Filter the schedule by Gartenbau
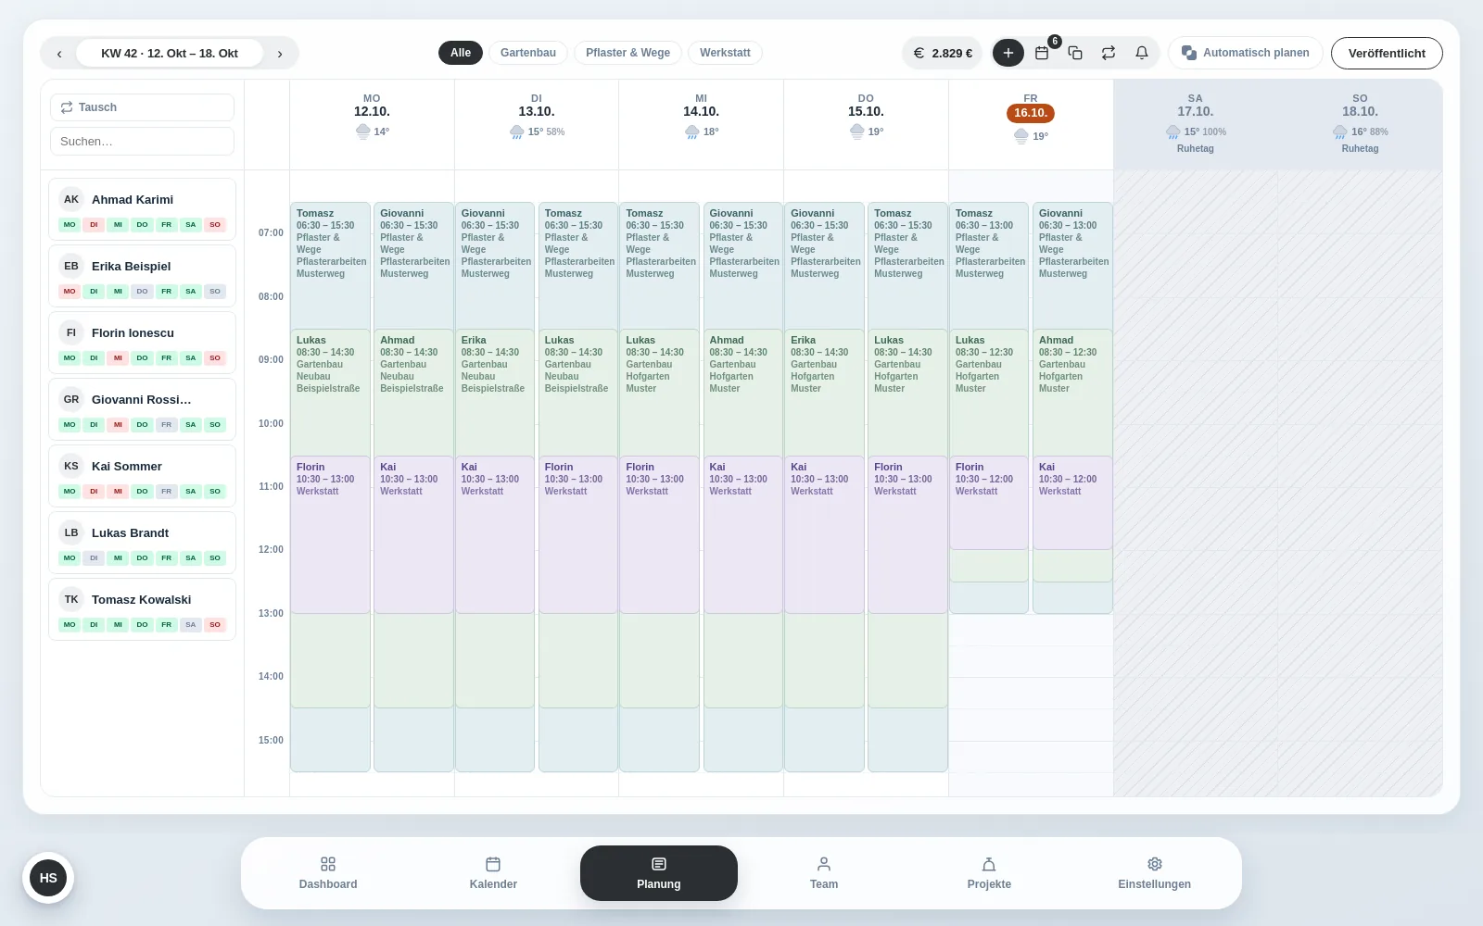 (528, 53)
